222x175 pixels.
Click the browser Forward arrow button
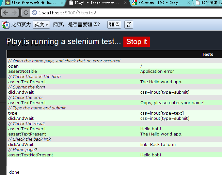coord(14,13)
